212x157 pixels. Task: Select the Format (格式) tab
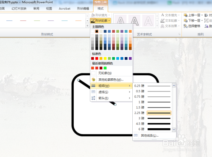[x=100, y=8]
